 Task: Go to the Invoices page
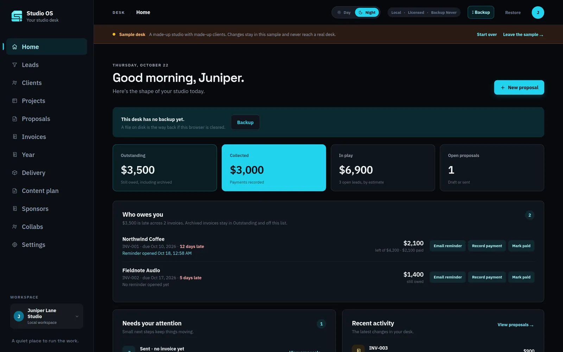(46, 137)
